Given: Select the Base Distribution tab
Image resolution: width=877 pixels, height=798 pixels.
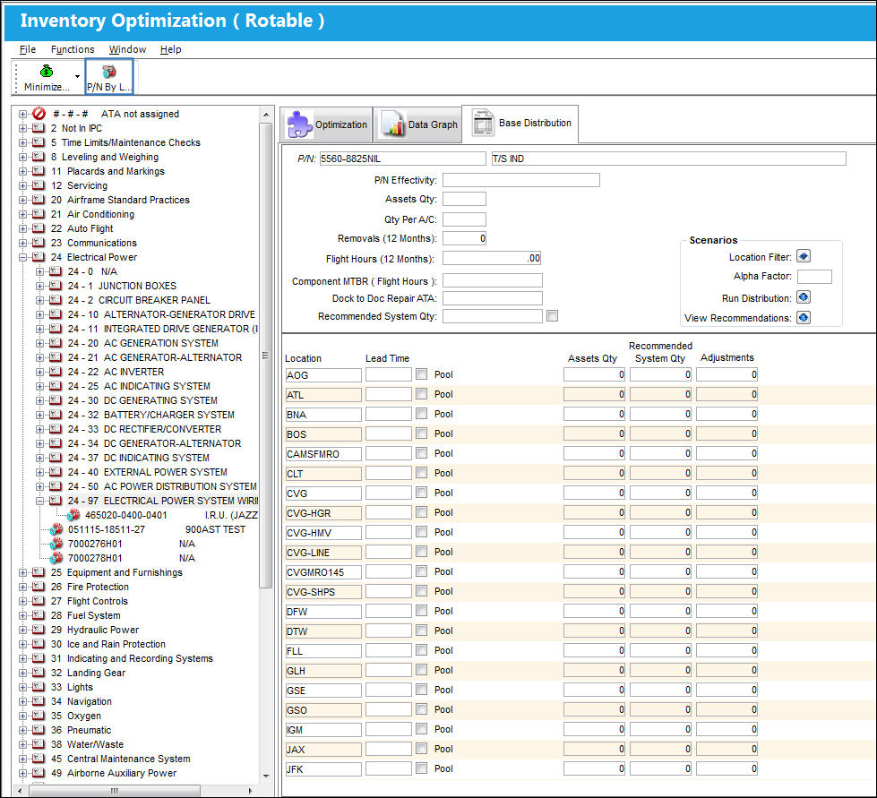Looking at the screenshot, I should [520, 123].
